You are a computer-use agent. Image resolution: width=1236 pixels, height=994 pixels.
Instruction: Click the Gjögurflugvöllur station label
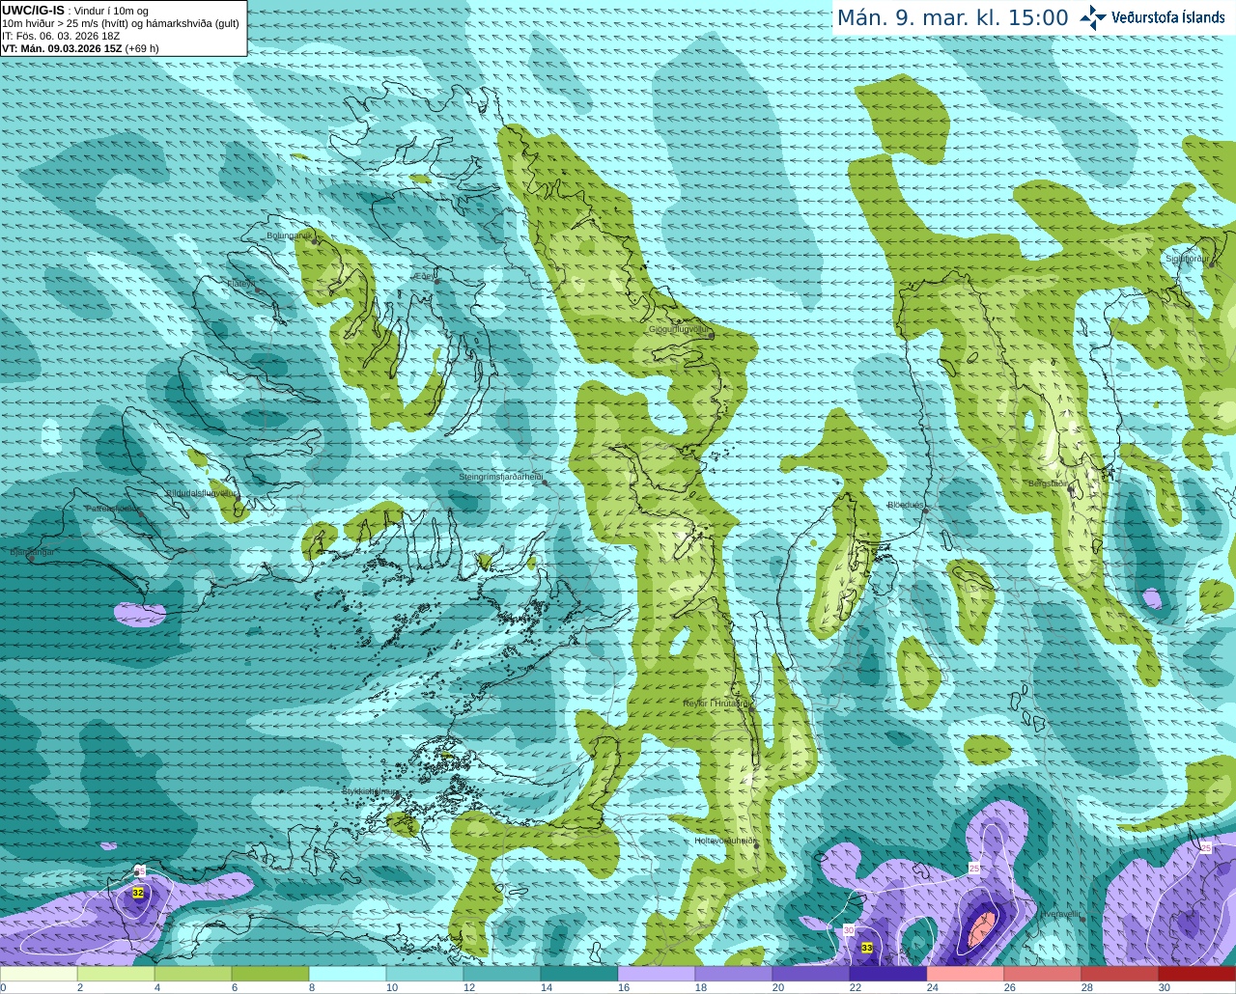[x=679, y=329]
